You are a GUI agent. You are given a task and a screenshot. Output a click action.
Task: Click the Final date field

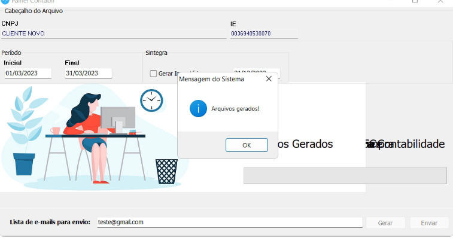88,74
